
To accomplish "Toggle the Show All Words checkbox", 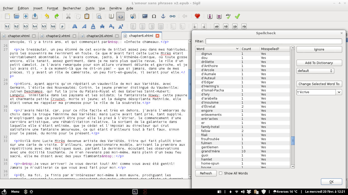I will [221, 173].
